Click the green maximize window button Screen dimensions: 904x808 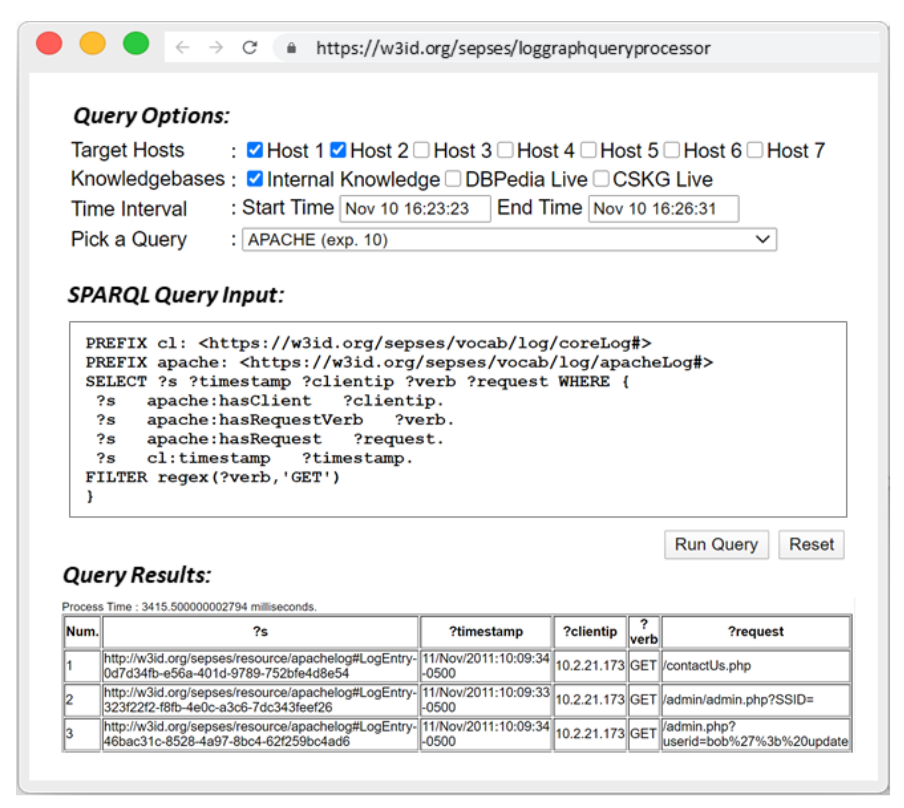(136, 43)
